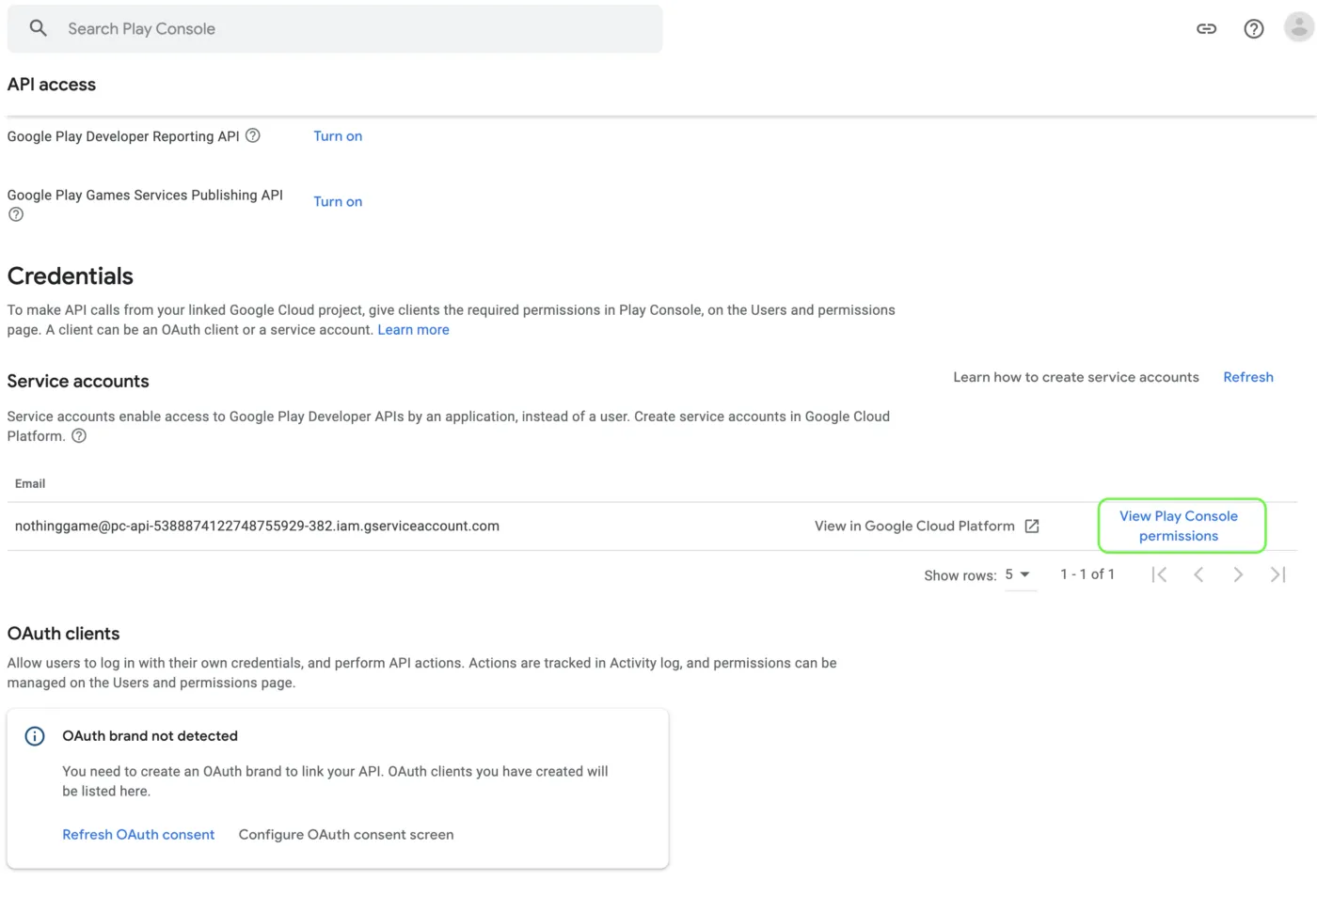Click help icon beside Developer Reporting API
Viewport: 1317px width, 912px height.
click(x=253, y=135)
